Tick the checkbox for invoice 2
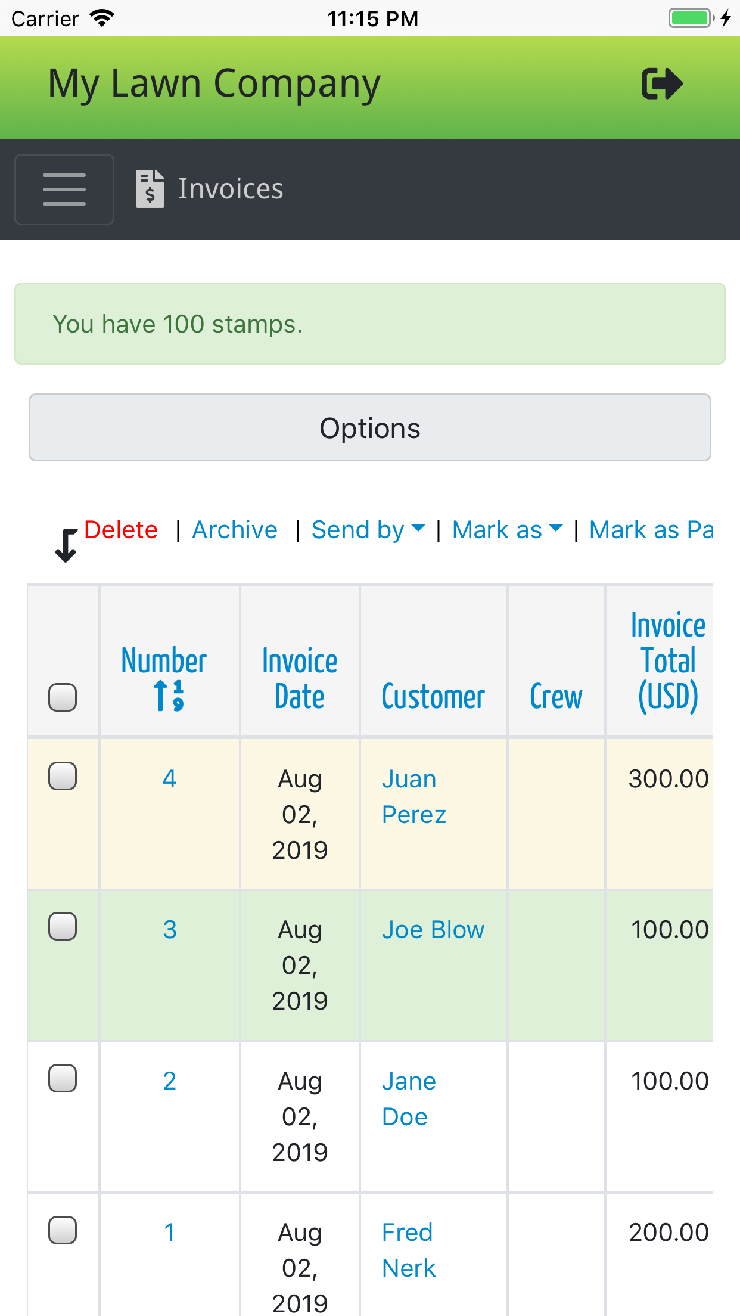The image size is (740, 1316). 63,1078
